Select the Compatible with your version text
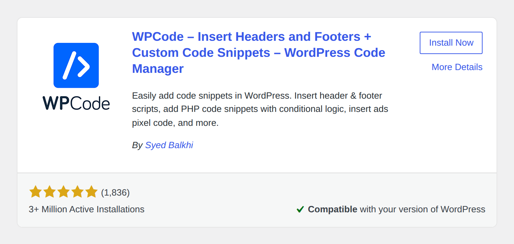This screenshot has width=514, height=244. pos(396,209)
